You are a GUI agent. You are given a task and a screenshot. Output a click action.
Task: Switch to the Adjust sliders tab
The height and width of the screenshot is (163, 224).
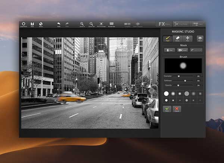197,24
